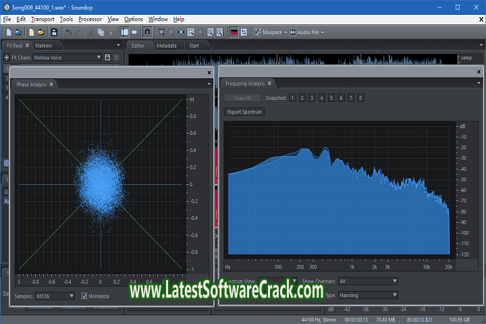
Task: Open the FX Chain Hollow Voice dropdown
Action: [67, 57]
